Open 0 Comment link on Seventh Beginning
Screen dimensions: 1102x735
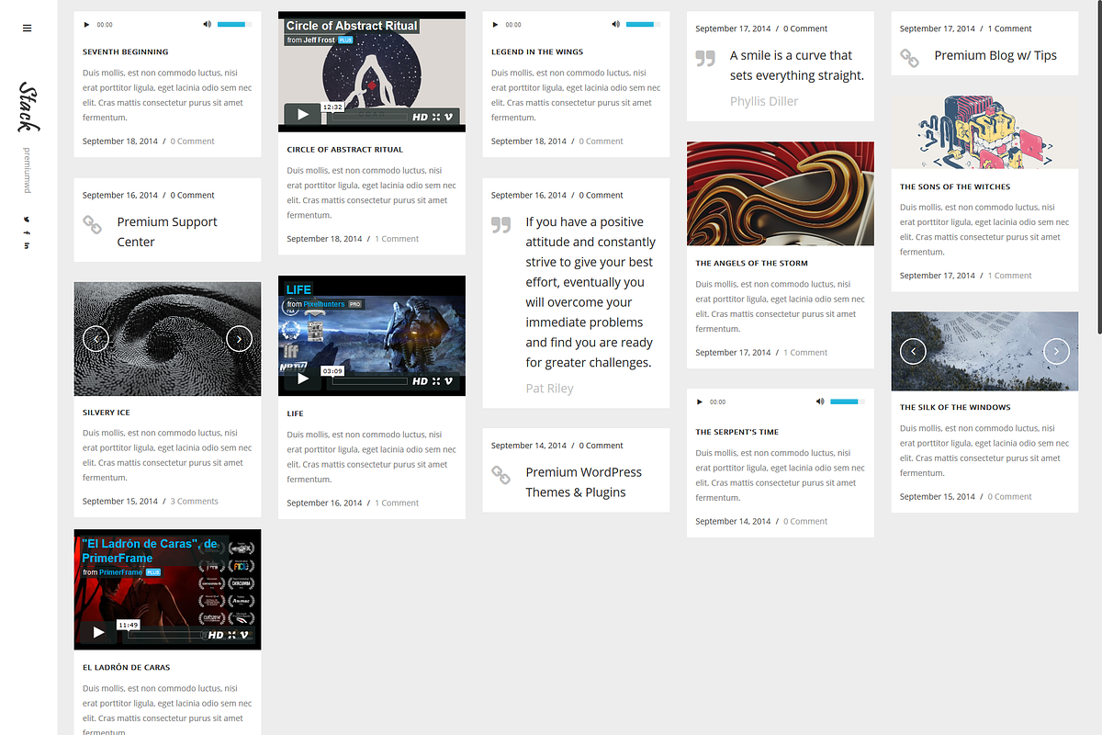192,141
